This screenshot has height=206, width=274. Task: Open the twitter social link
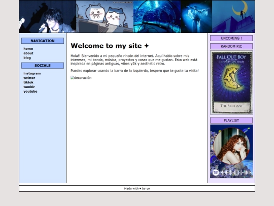click(29, 78)
